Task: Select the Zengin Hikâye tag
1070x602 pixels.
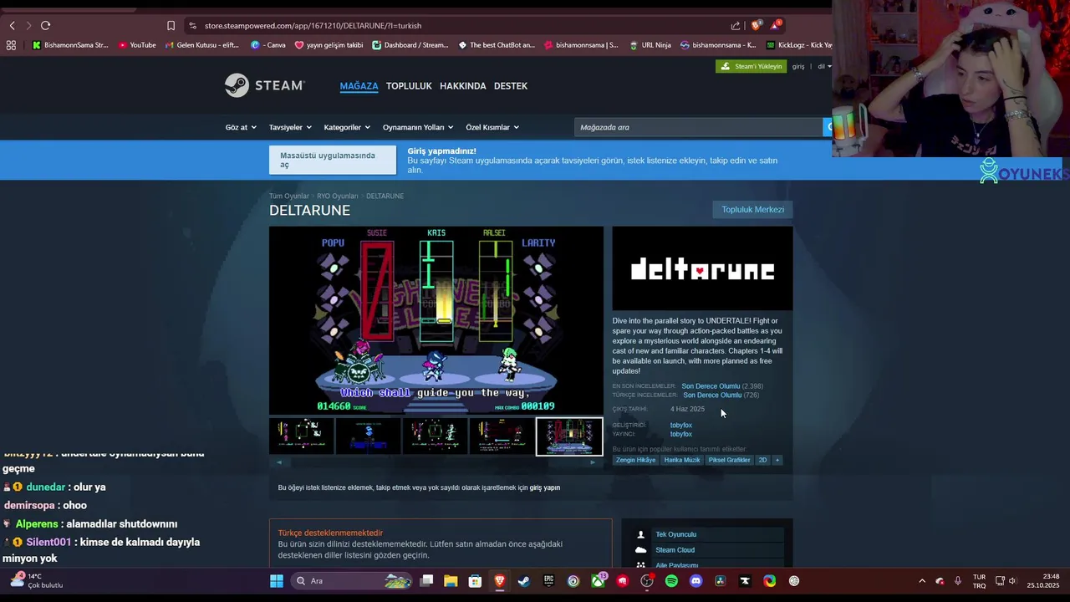Action: point(636,460)
